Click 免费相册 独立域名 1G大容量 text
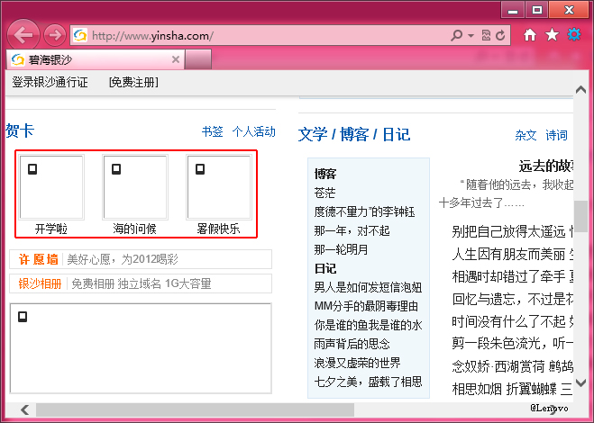Image resolution: width=594 pixels, height=423 pixels. coord(142,283)
